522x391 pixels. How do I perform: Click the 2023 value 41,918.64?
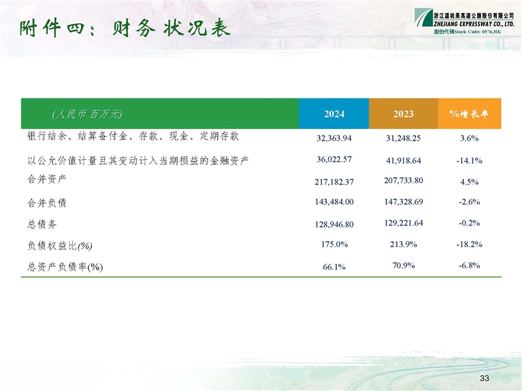point(403,160)
